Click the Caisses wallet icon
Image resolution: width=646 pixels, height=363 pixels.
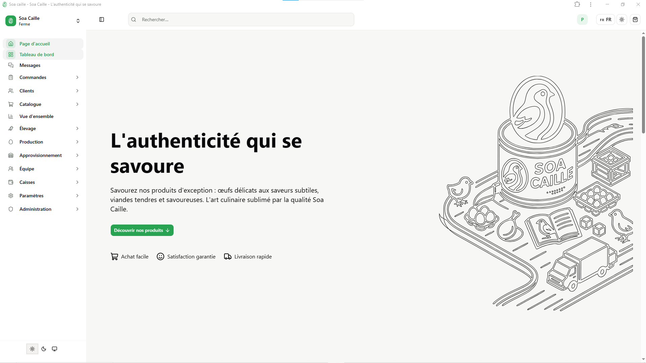[x=11, y=182]
